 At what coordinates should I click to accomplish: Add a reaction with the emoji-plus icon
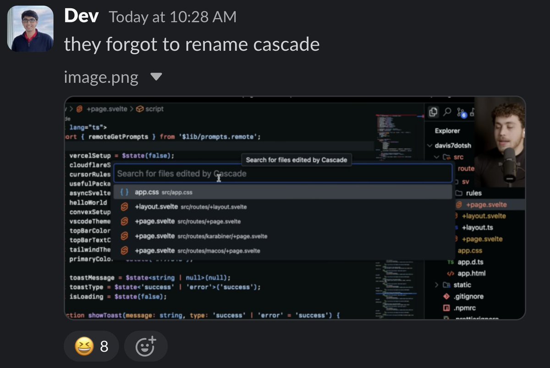coord(146,346)
